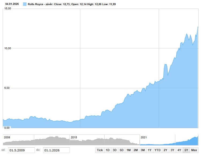
Task: Focus the 'do' end date field
Action: pyautogui.click(x=56, y=150)
